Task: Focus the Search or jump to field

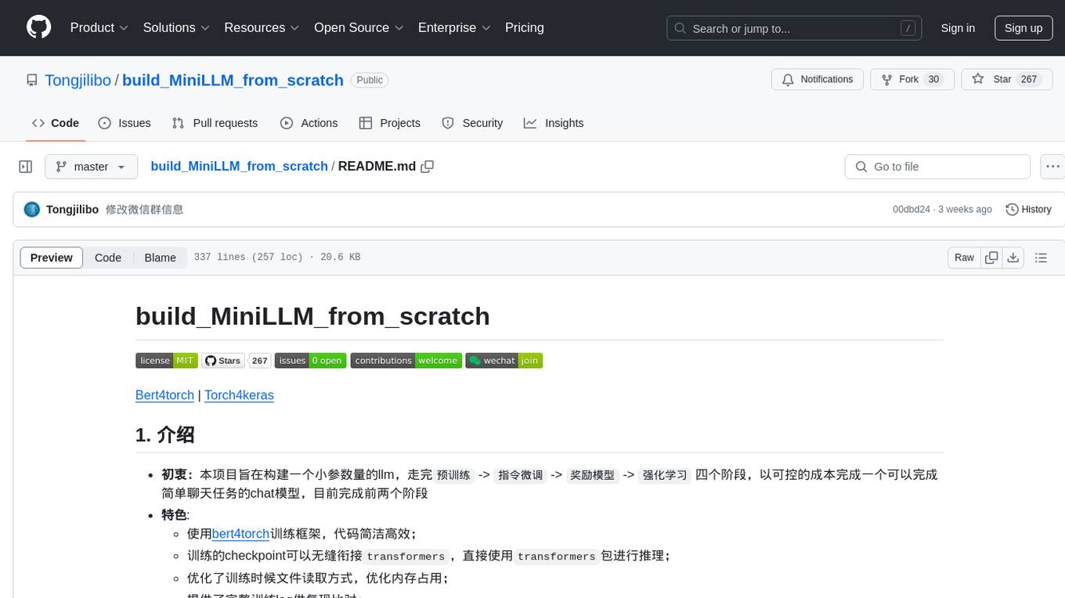Action: 794,28
